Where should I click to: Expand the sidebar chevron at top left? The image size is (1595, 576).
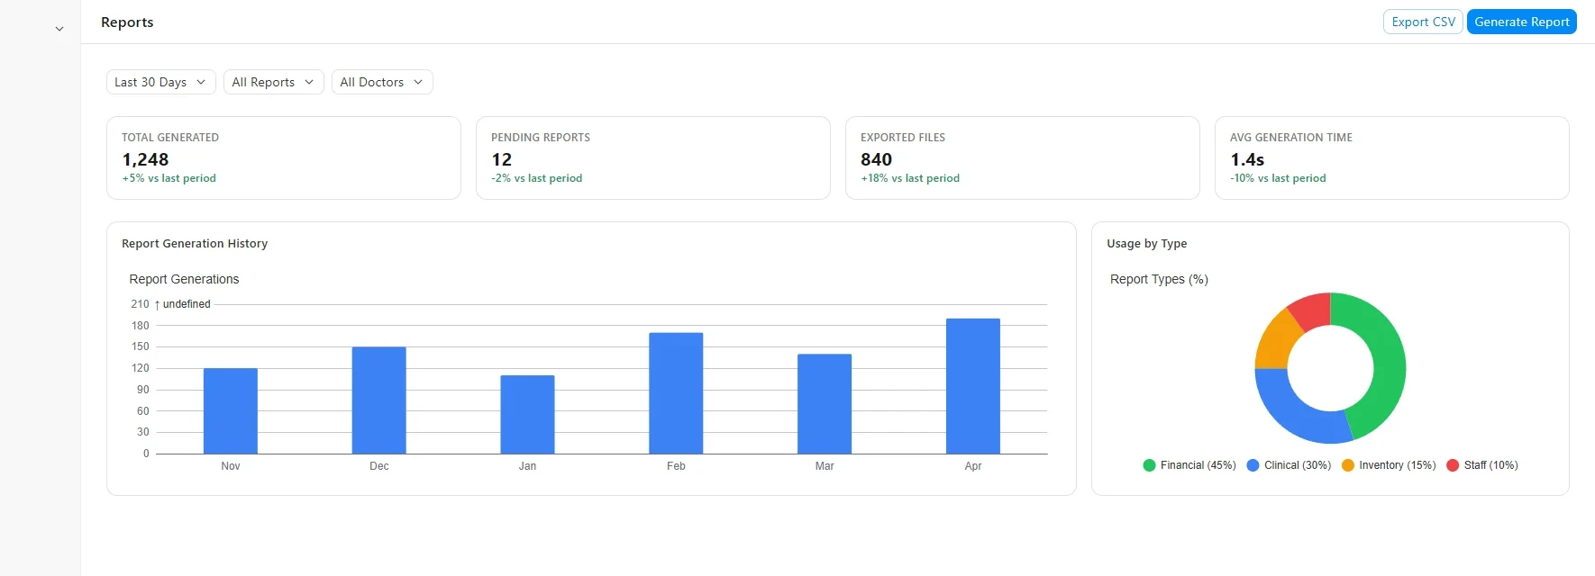59,29
